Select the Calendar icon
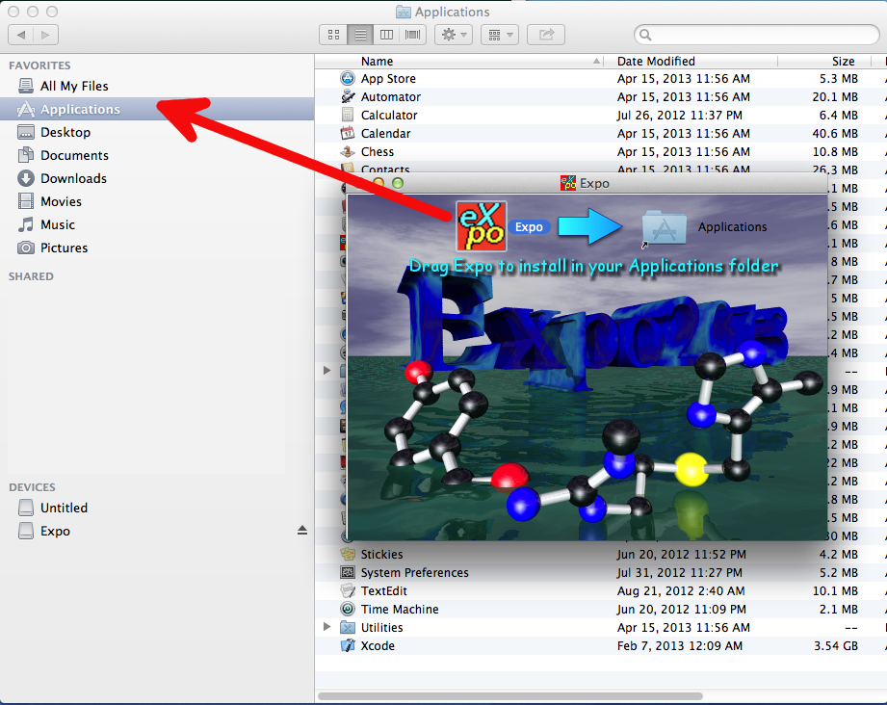Image resolution: width=887 pixels, height=705 pixels. (348, 134)
